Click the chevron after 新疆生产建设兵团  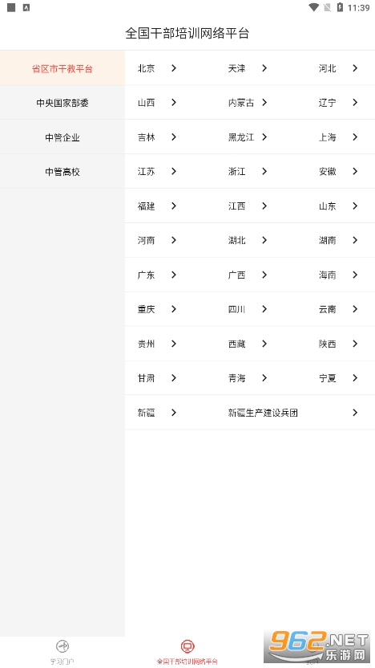tap(355, 413)
